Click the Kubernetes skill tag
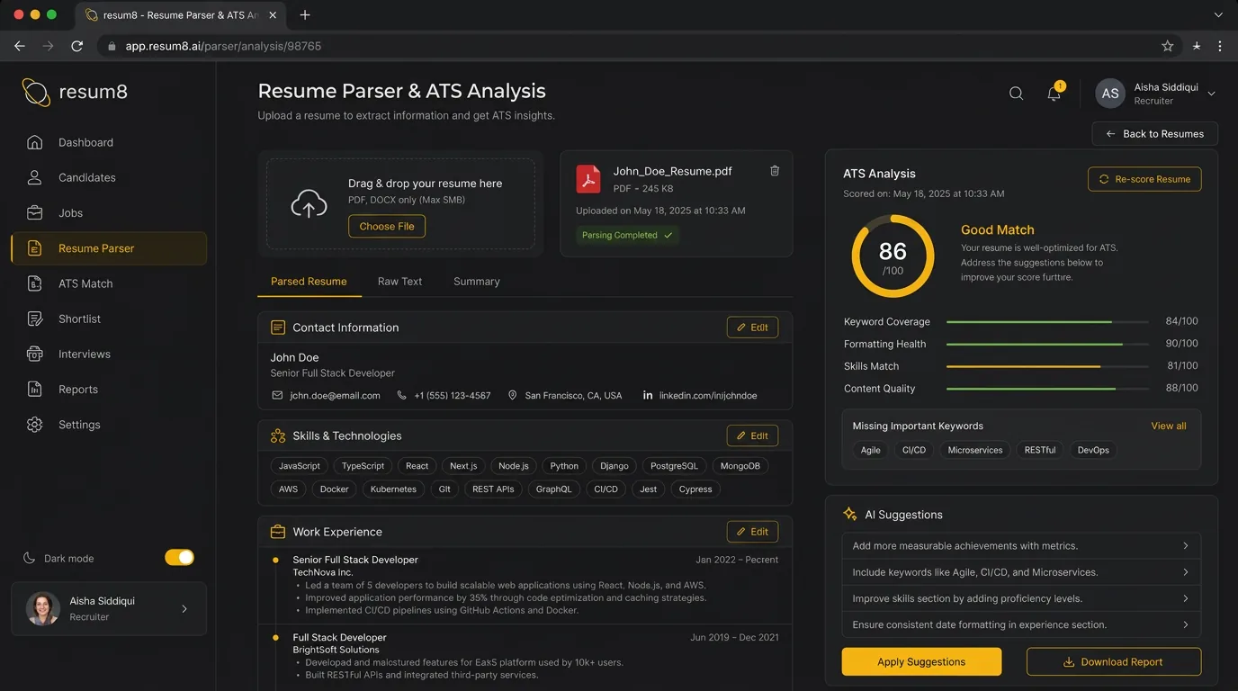Image resolution: width=1238 pixels, height=691 pixels. pyautogui.click(x=393, y=489)
